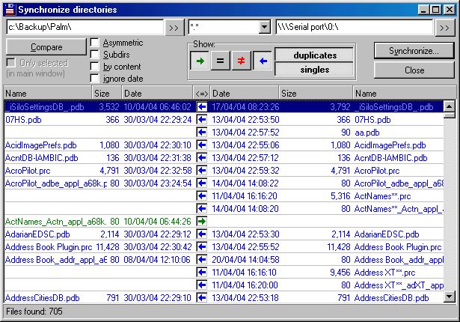Viewport: 460px width, 322px height.
Task: Sort by left Date column header
Action: click(x=157, y=93)
